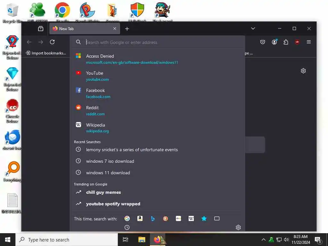Open the green users desktop shortcut
Screen dimensions: 328x246
37,12
